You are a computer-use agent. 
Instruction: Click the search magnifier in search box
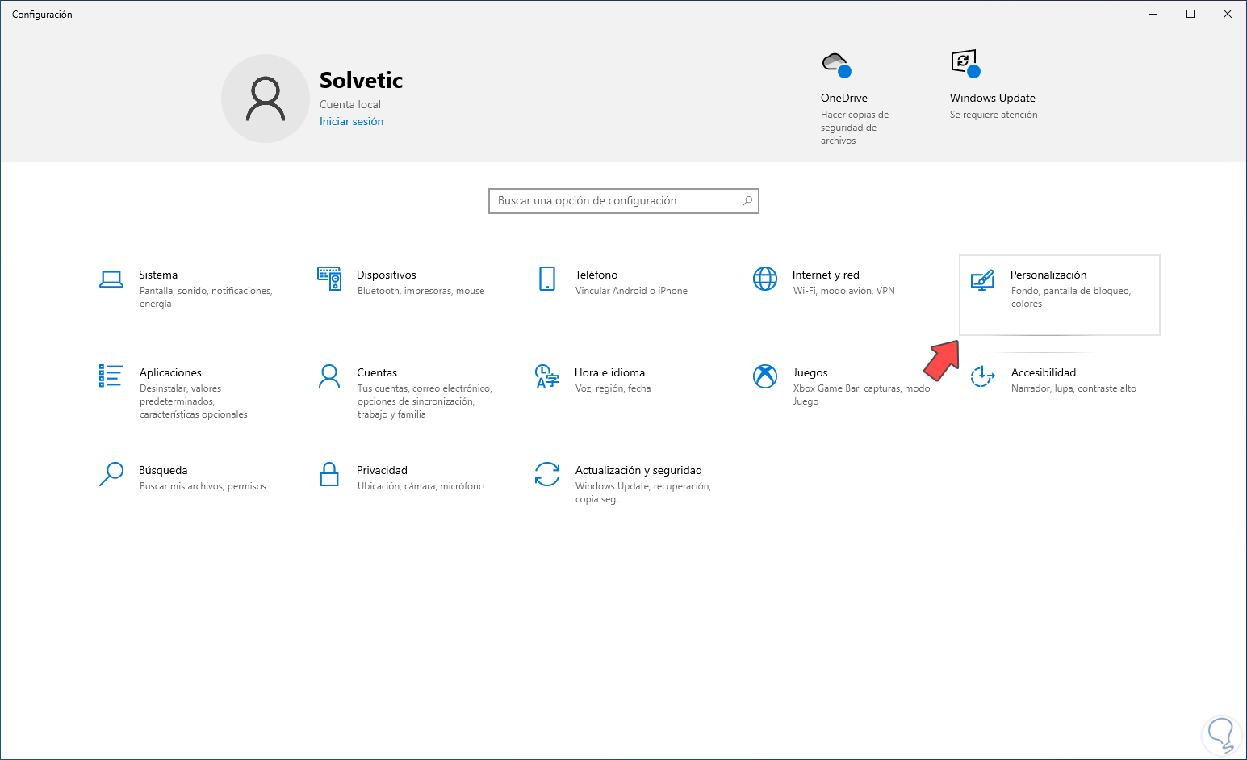coord(747,201)
